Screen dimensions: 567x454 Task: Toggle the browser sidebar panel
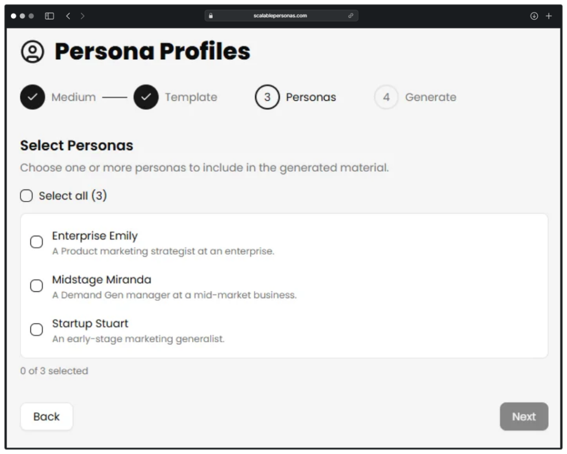tap(49, 16)
